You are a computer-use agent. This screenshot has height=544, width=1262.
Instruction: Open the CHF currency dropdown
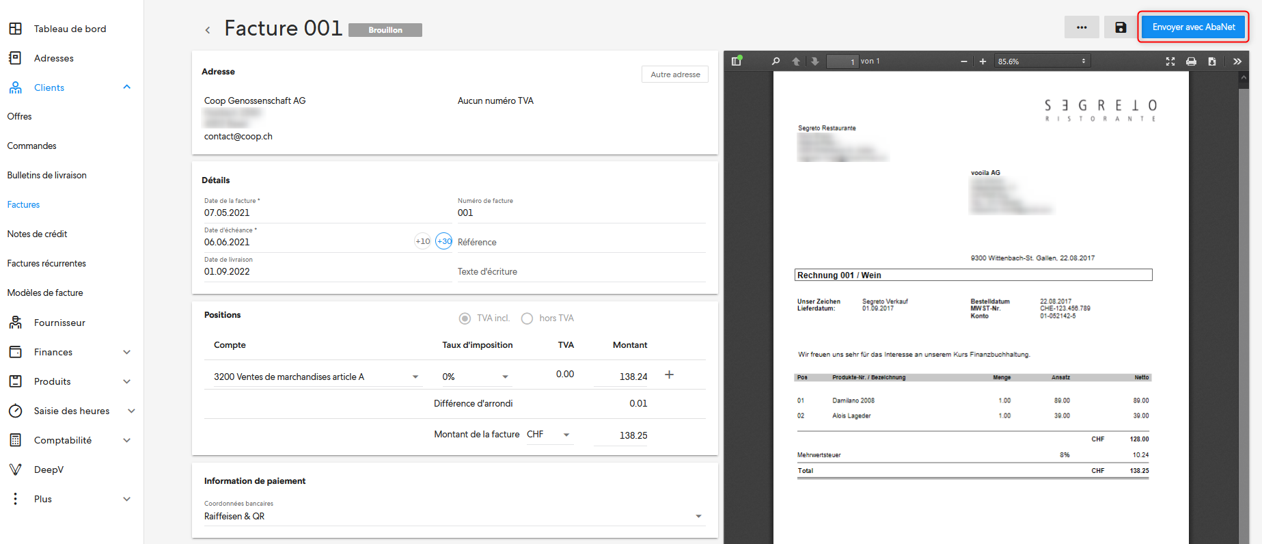549,435
